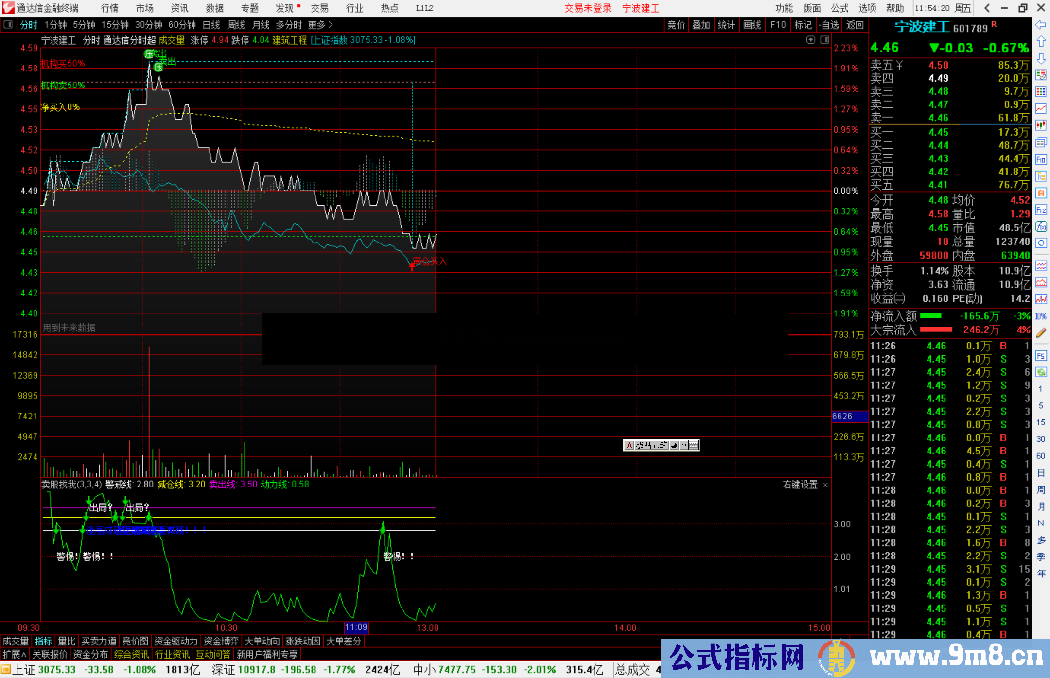Viewport: 1050px width, 678px height.
Task: Switch to the 资金博弈 tab
Action: pos(221,641)
